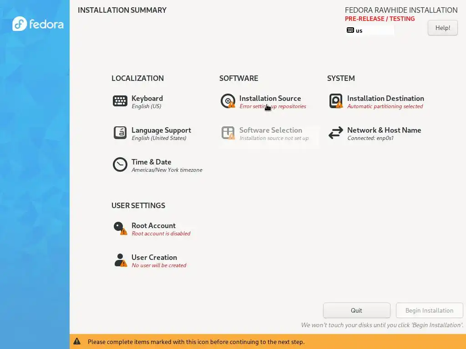
Task: Click the Quit button
Action: pyautogui.click(x=357, y=310)
